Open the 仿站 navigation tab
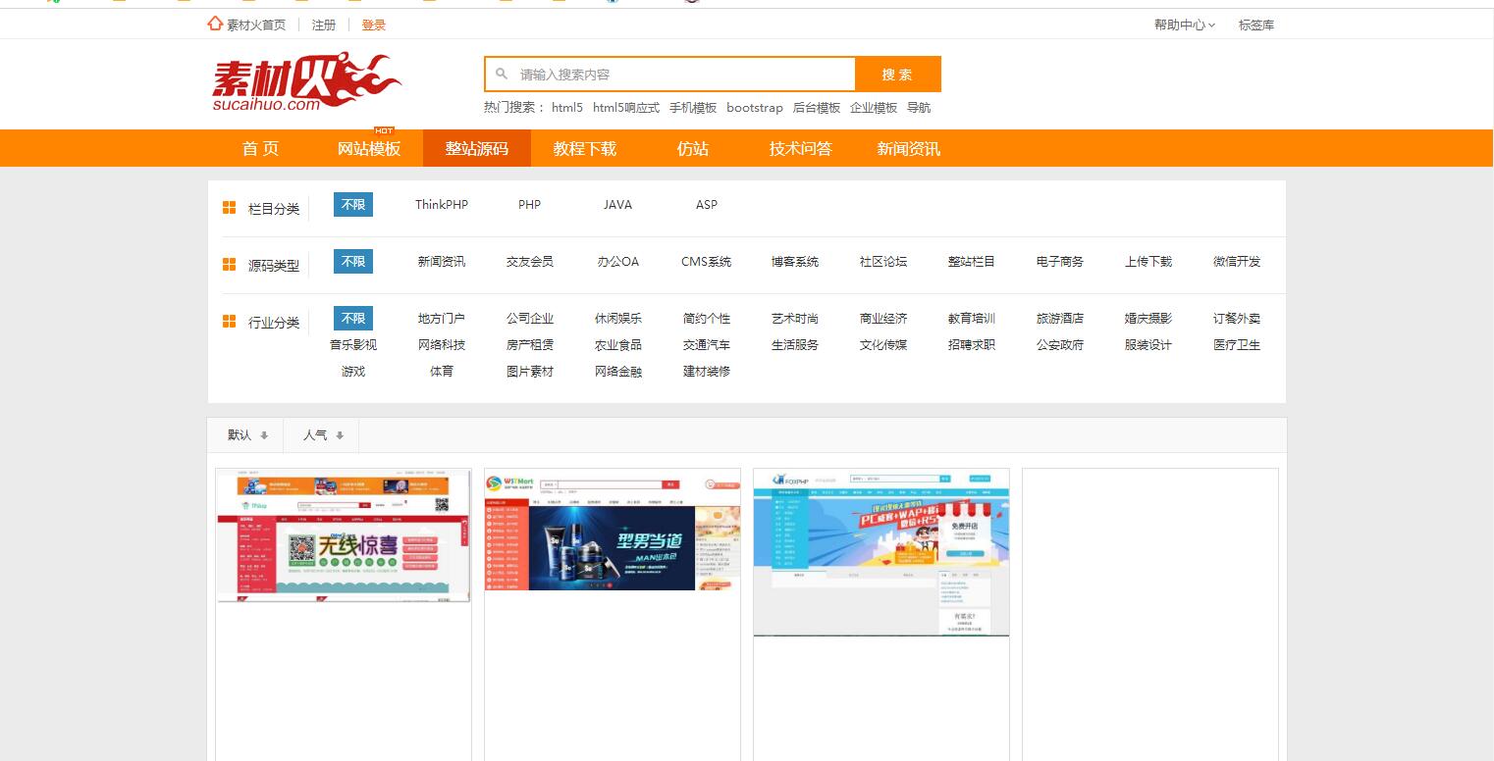Image resolution: width=1494 pixels, height=761 pixels. pos(692,148)
